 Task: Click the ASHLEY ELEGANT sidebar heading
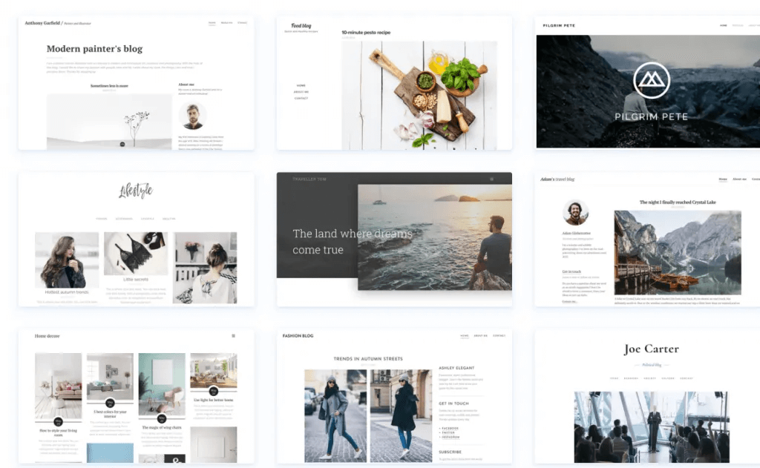tap(456, 368)
